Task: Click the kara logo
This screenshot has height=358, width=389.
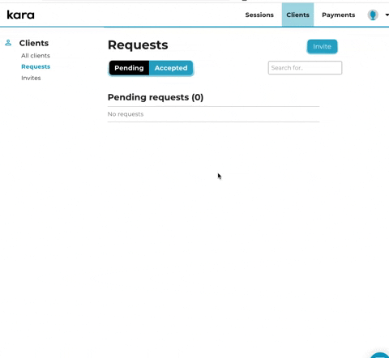Action: pyautogui.click(x=20, y=15)
